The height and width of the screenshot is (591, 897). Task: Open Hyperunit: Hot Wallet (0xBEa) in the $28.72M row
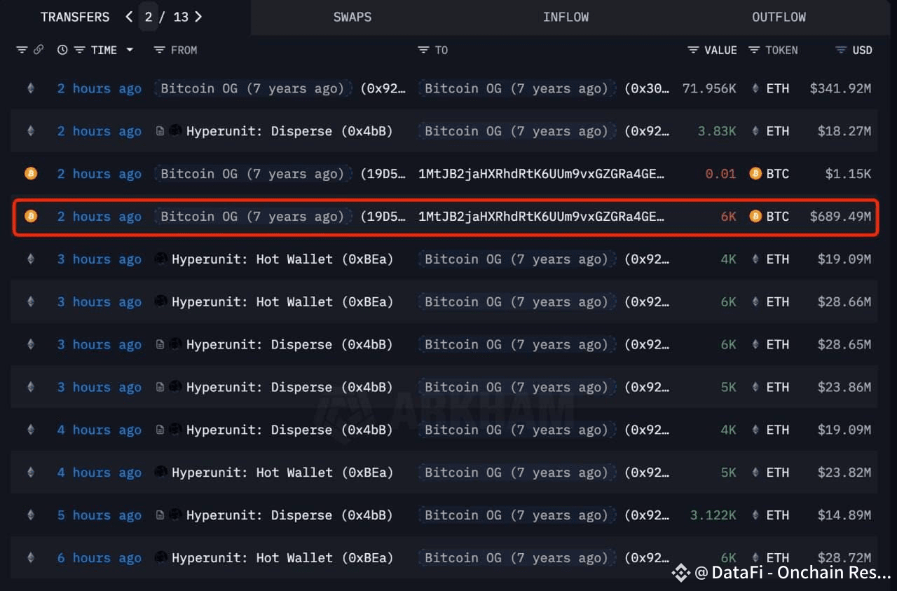(x=282, y=558)
